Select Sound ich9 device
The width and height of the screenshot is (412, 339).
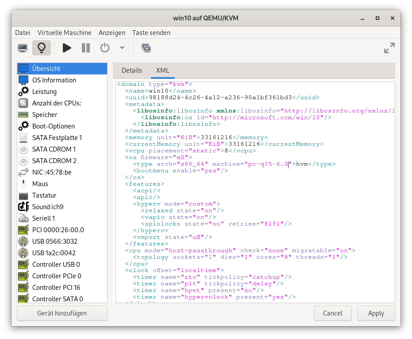click(62, 207)
